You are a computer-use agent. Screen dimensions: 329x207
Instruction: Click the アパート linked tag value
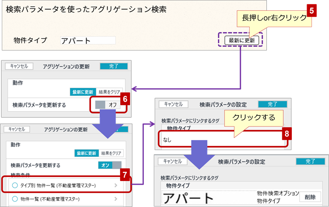[x=188, y=198]
